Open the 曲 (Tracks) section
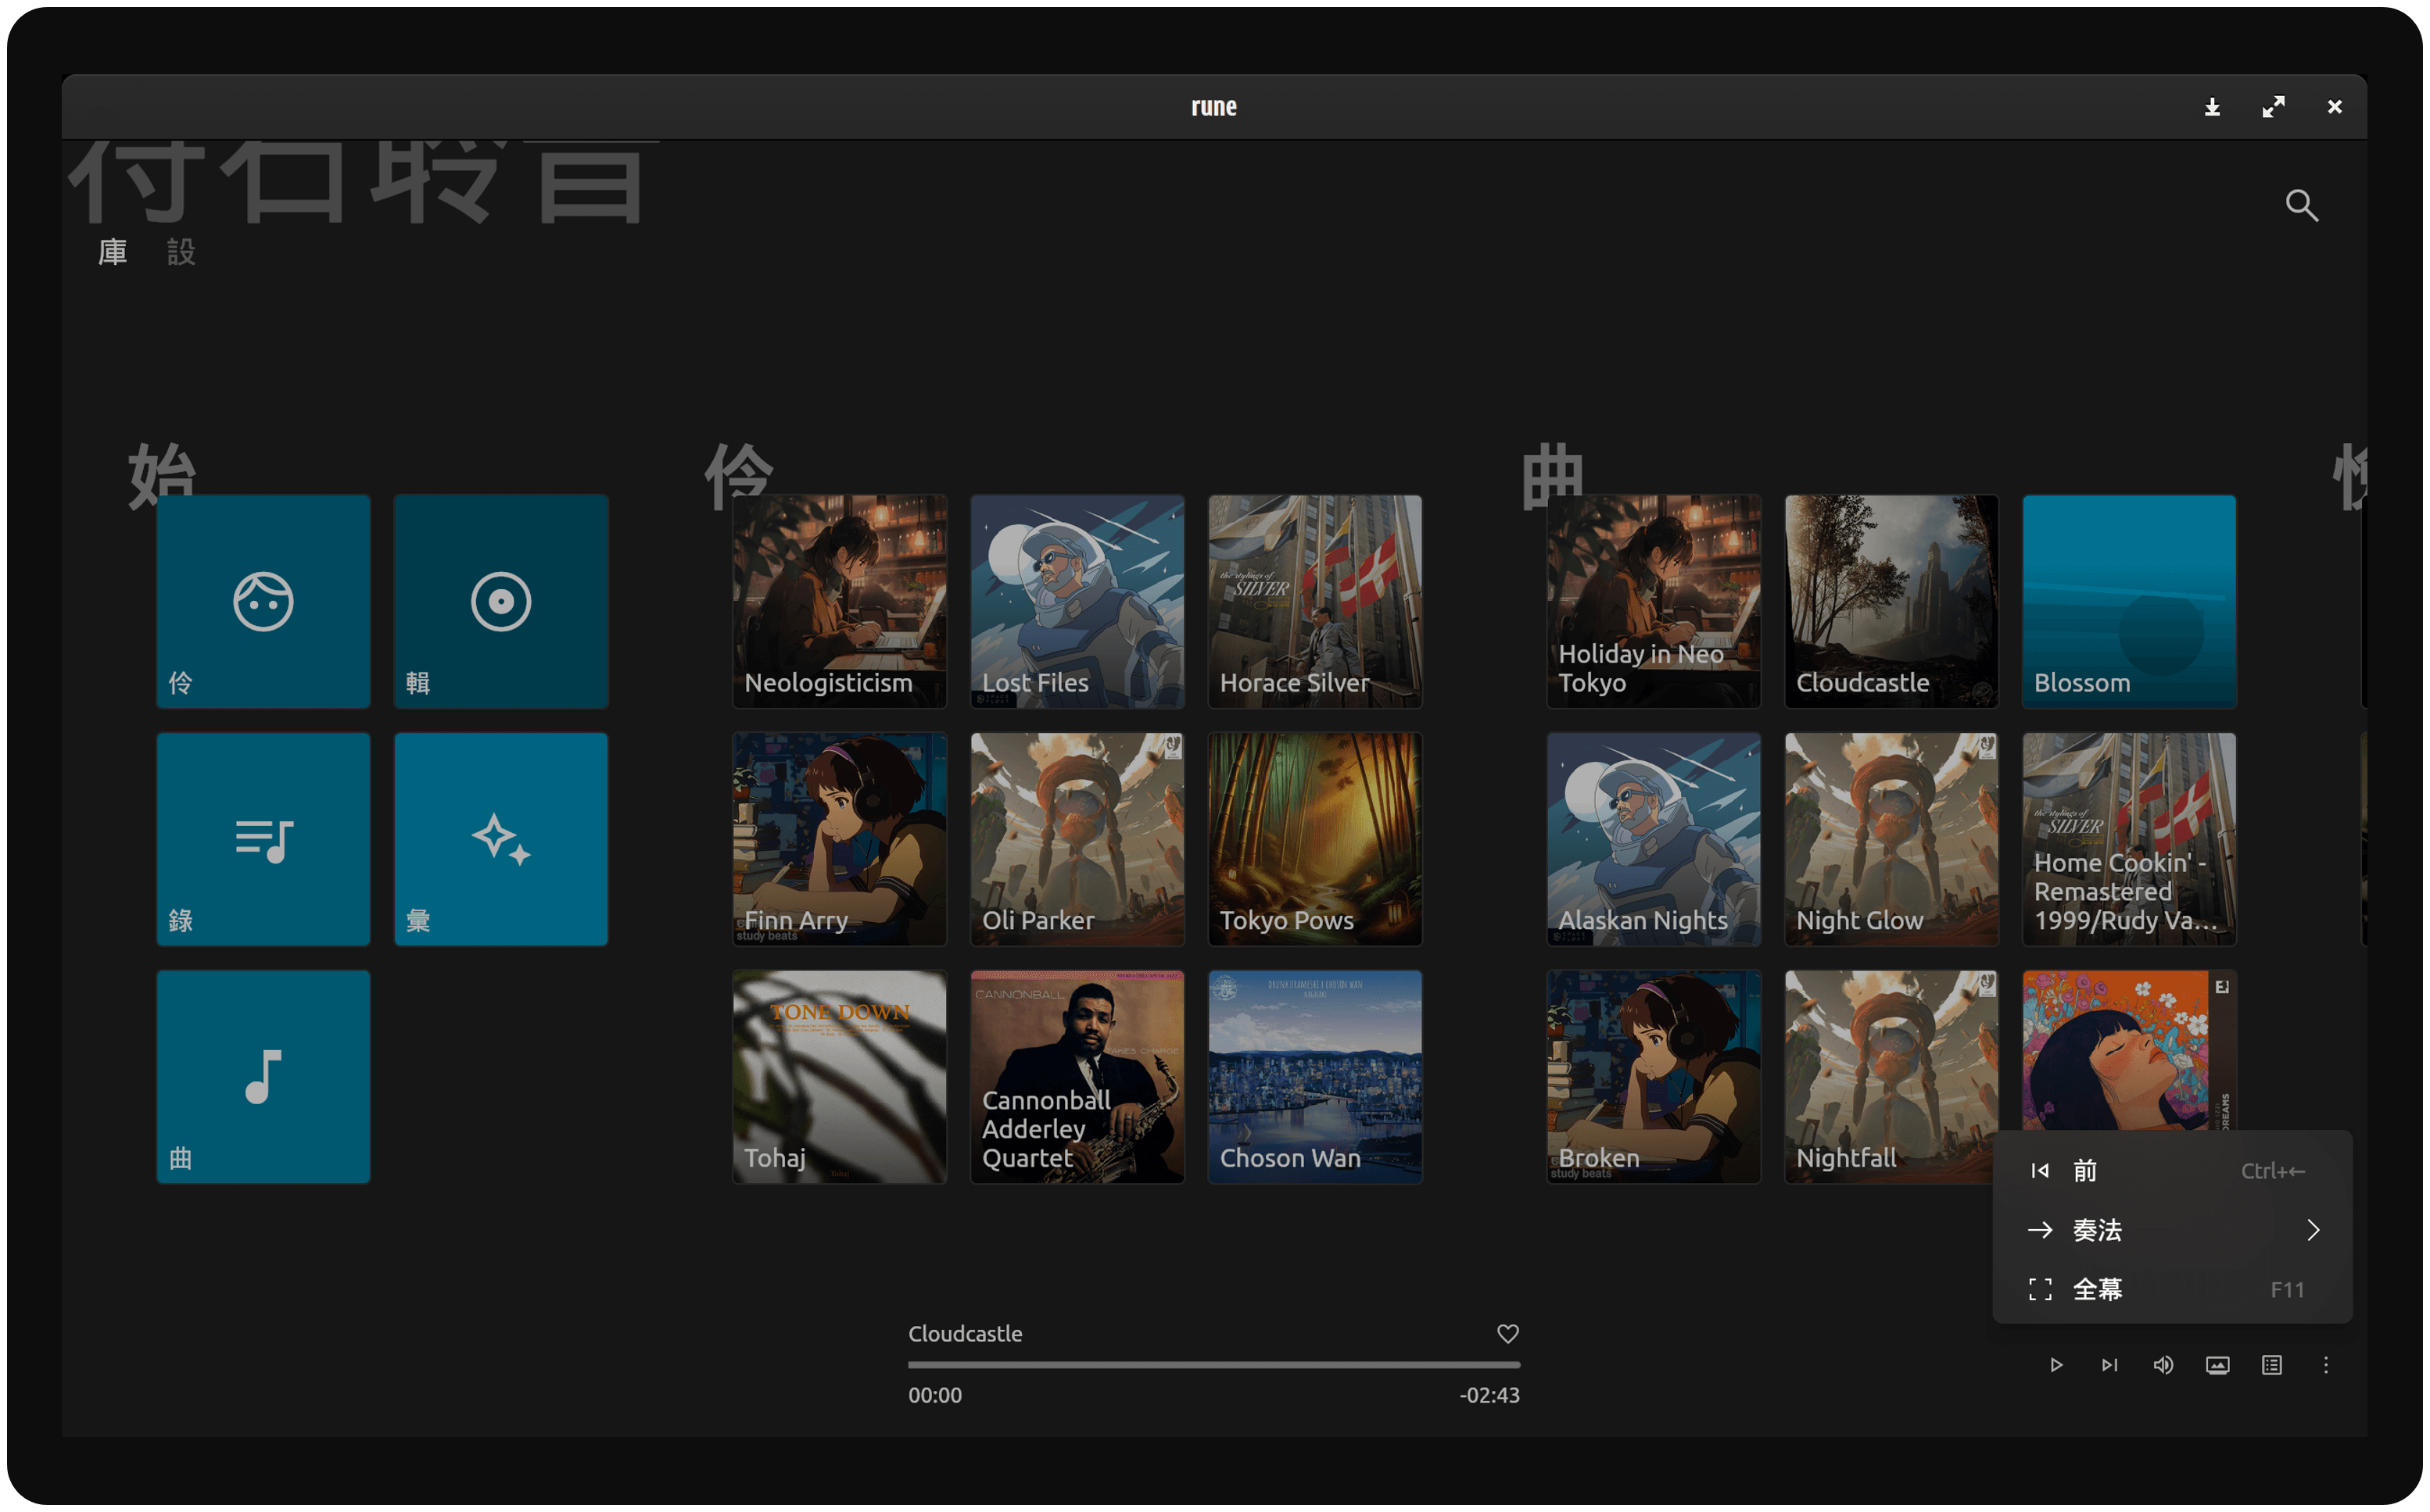Image resolution: width=2430 pixels, height=1512 pixels. pos(263,1074)
